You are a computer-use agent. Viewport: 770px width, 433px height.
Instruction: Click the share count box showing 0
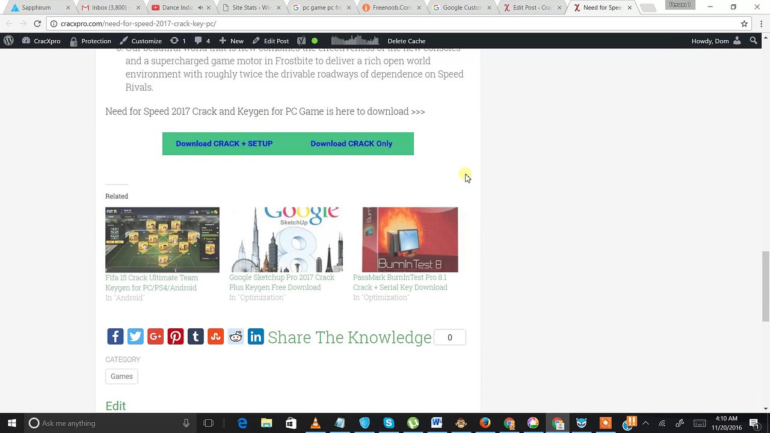click(450, 337)
